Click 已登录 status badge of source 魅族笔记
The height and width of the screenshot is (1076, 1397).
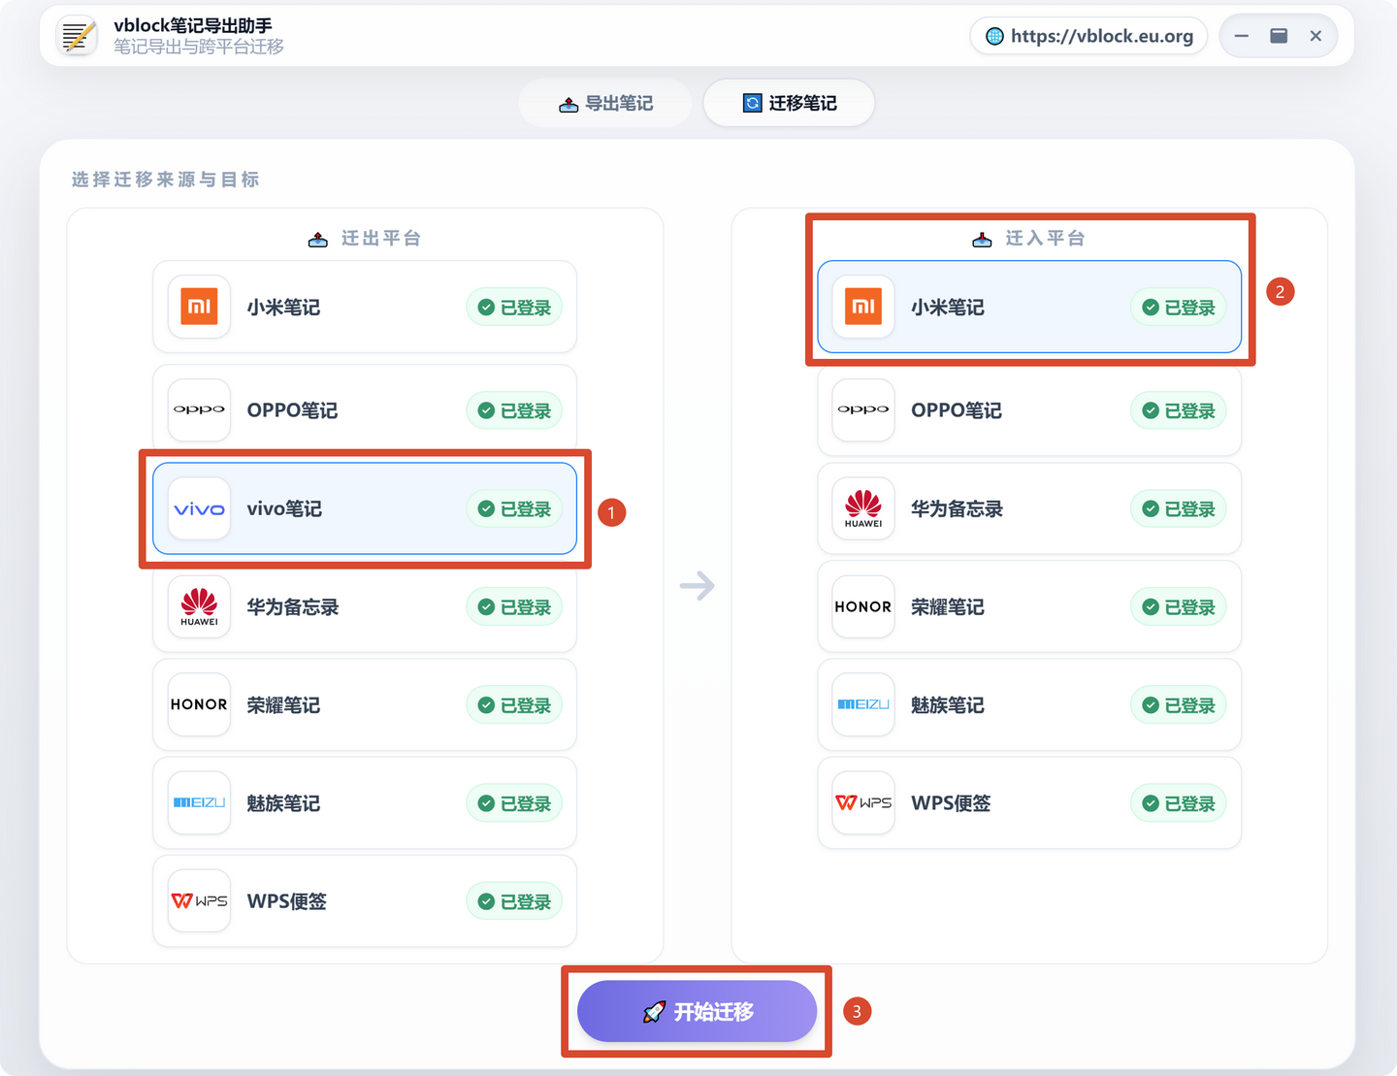(514, 803)
